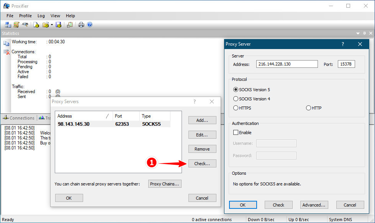Viewport: 375px width, 223px height.
Task: Open a profile folder toolbar icon
Action: click(x=46, y=25)
